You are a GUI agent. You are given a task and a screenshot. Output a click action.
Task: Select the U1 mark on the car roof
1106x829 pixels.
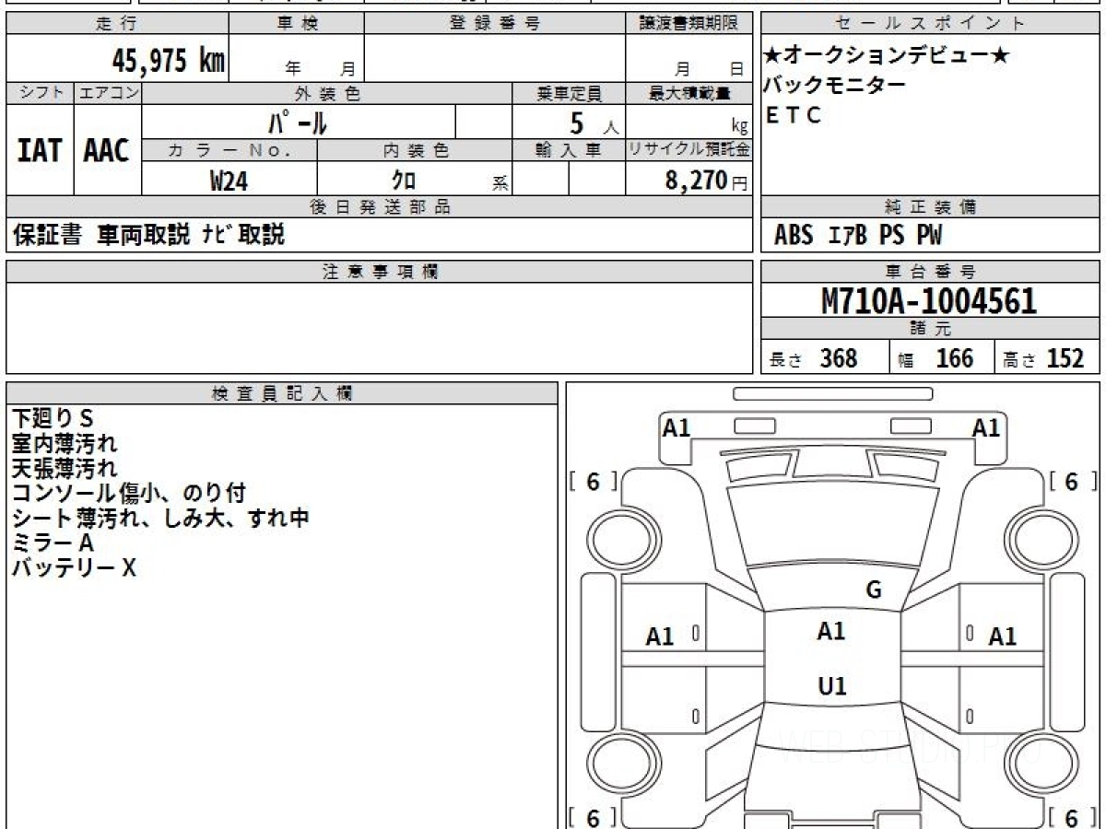coord(832,686)
